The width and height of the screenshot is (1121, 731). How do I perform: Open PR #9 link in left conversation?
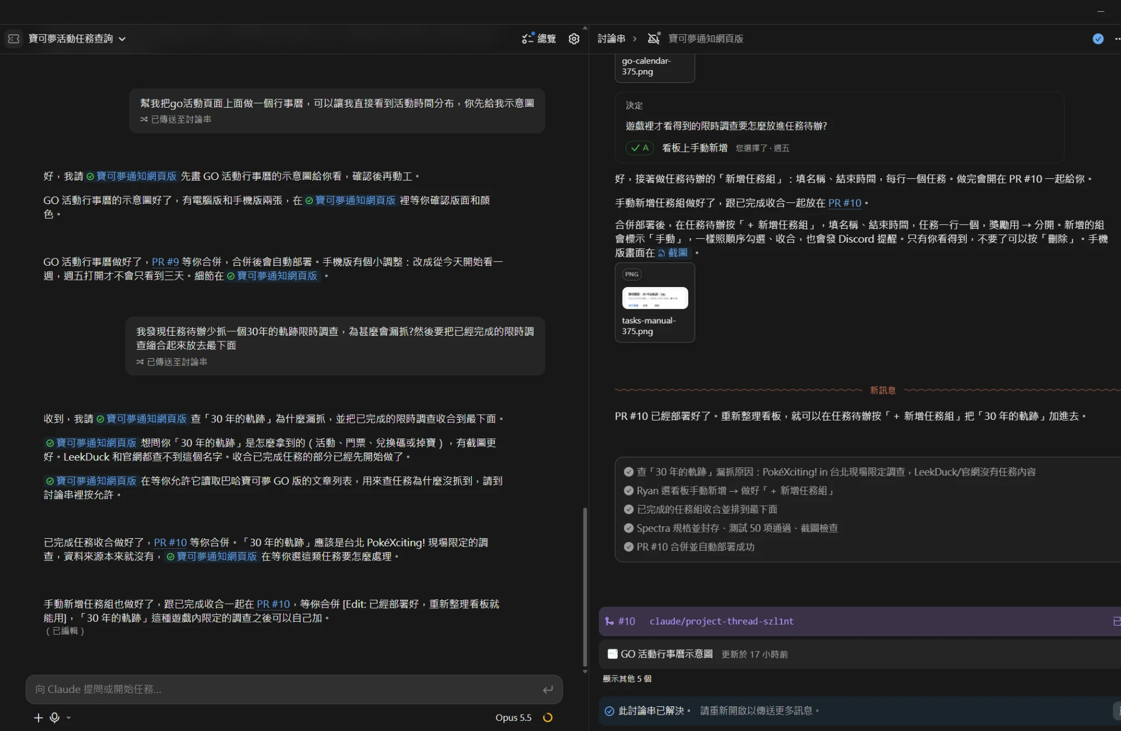coord(165,262)
